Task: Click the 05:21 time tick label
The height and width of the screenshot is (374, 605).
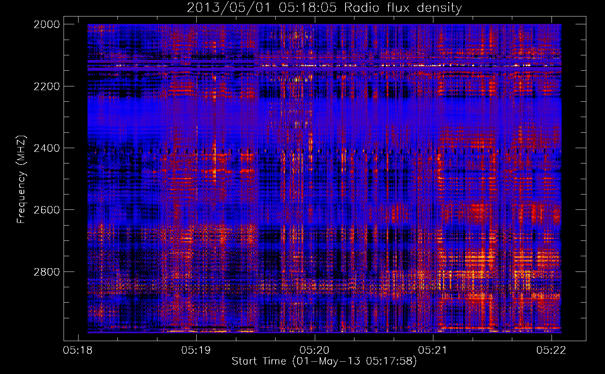Action: point(433,350)
